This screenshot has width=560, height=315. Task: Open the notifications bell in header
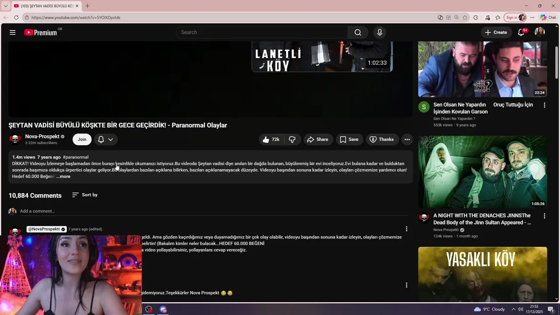(521, 32)
